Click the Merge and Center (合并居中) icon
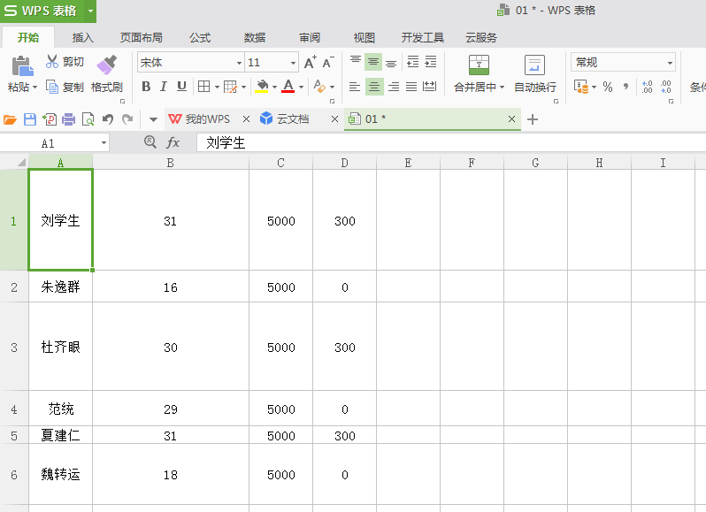 coord(479,65)
